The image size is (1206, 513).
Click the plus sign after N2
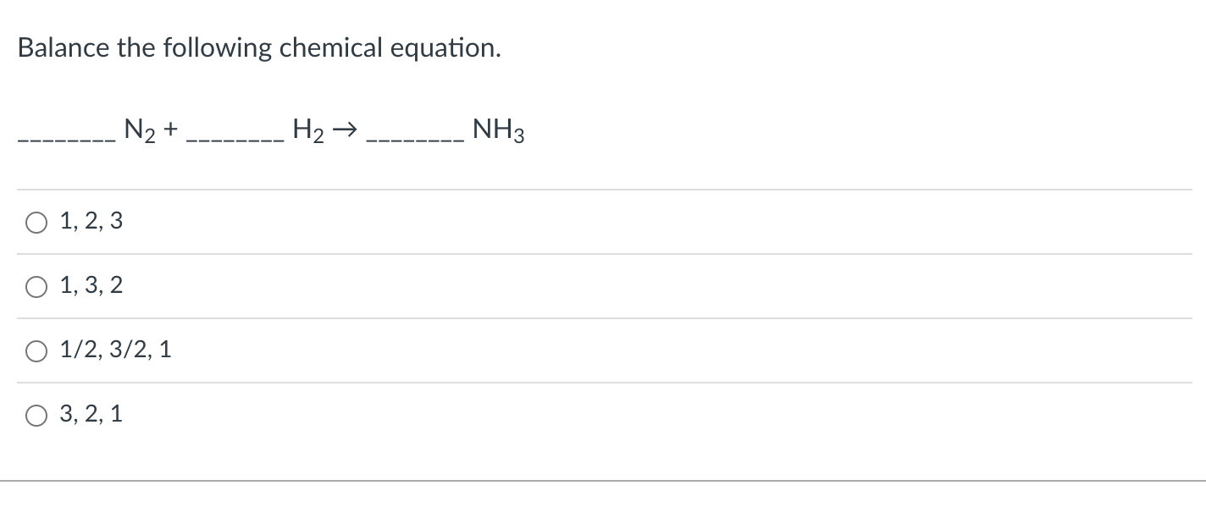tap(170, 130)
